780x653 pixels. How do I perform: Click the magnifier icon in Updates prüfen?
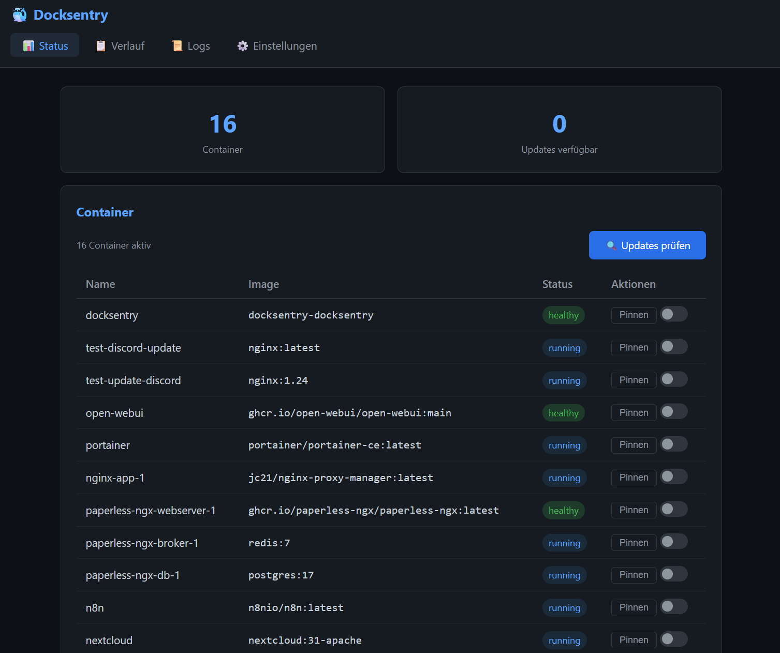point(611,245)
